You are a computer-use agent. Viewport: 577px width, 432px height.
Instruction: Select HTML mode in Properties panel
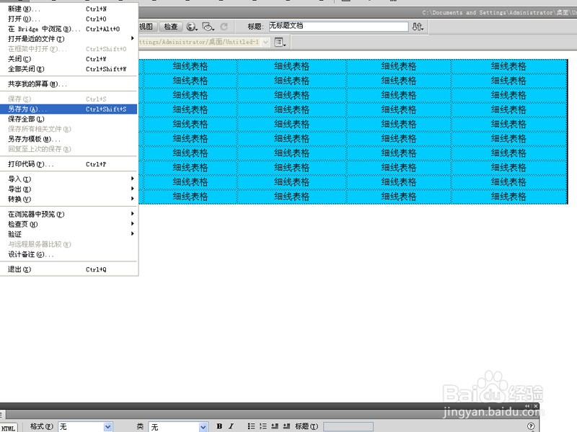coord(8,428)
